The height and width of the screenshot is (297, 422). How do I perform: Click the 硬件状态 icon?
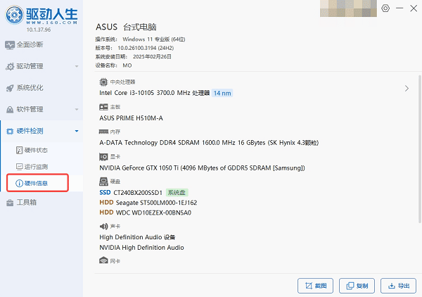tap(20, 150)
